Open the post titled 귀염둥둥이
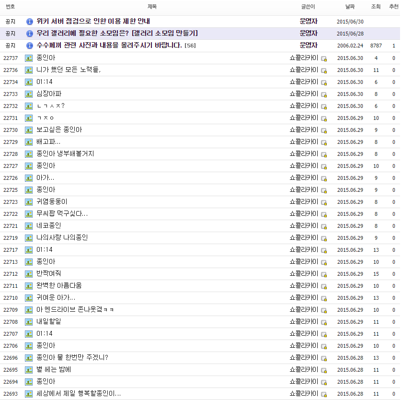The height and width of the screenshot is (400, 401). coord(52,201)
